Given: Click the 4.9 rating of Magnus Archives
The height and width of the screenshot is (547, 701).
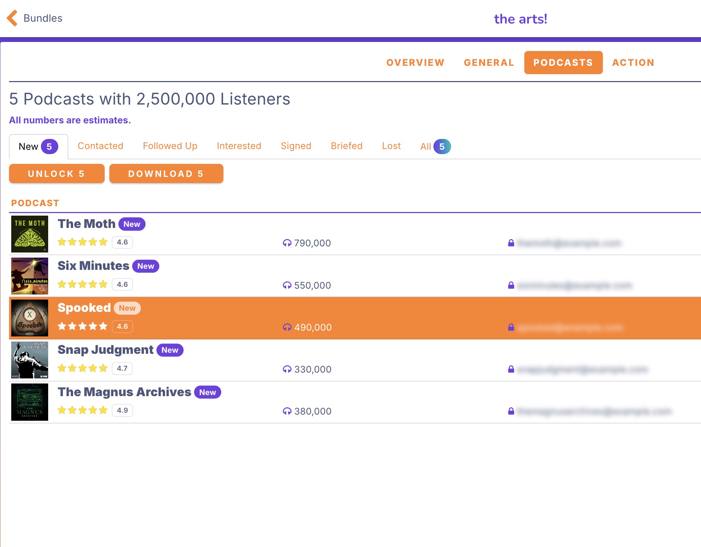Looking at the screenshot, I should (x=122, y=410).
